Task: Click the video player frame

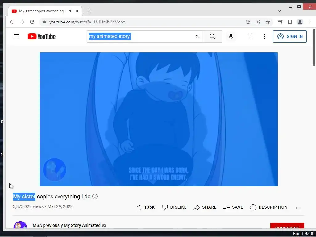Action: (159, 119)
